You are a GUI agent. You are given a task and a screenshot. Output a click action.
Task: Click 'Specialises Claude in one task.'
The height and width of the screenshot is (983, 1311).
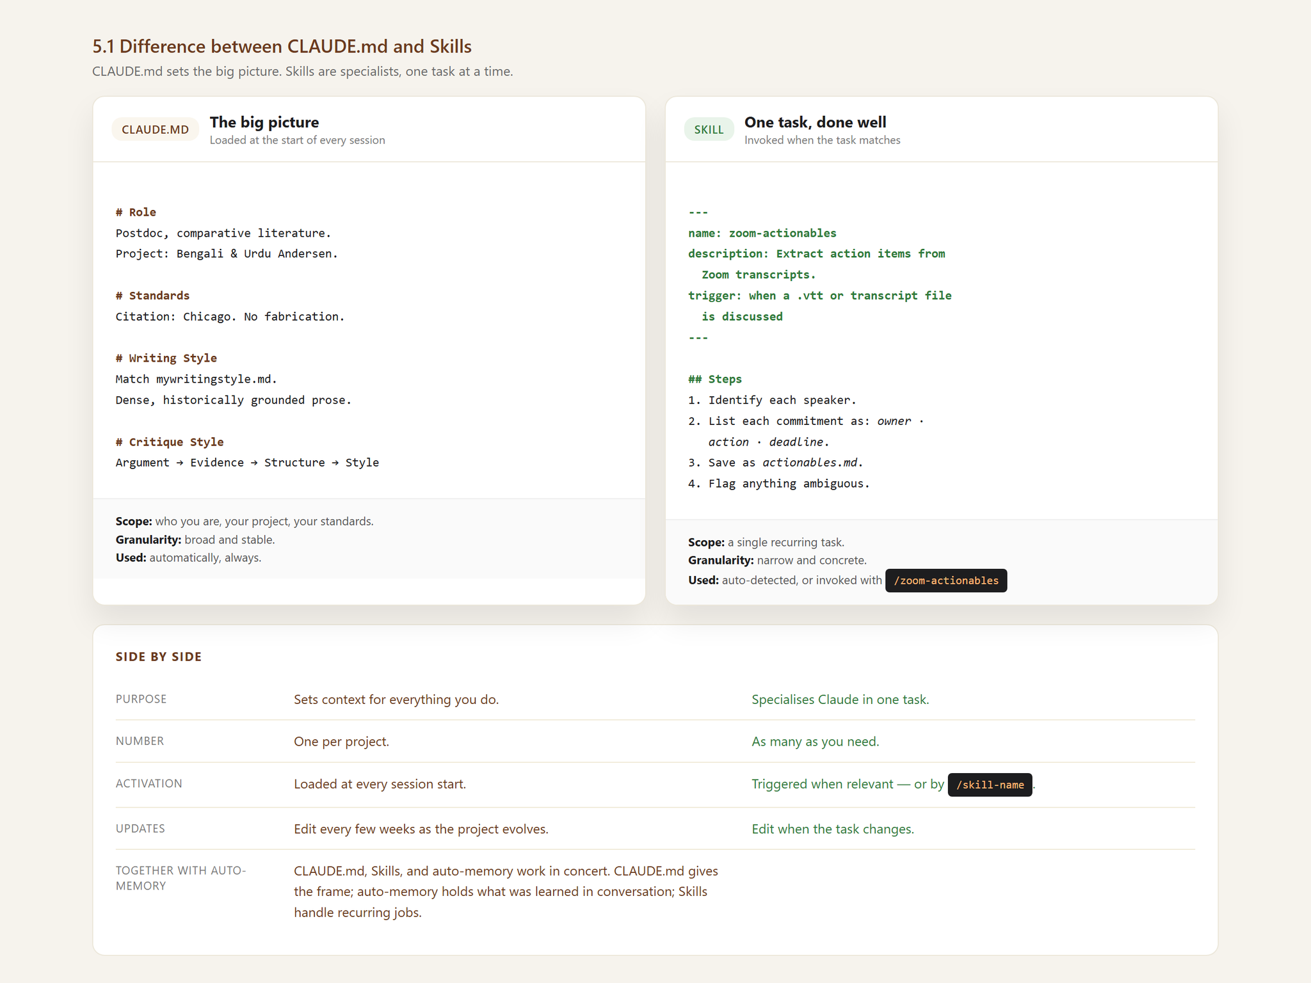840,699
